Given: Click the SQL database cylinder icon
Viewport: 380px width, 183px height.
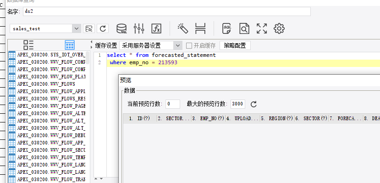Looking at the screenshot, I should pyautogui.click(x=121, y=28).
